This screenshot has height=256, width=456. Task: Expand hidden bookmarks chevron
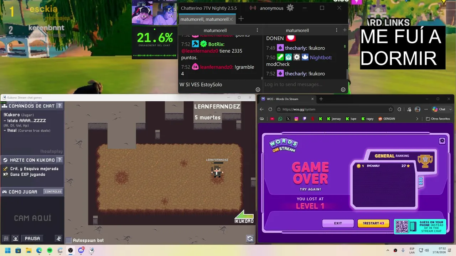(418, 119)
